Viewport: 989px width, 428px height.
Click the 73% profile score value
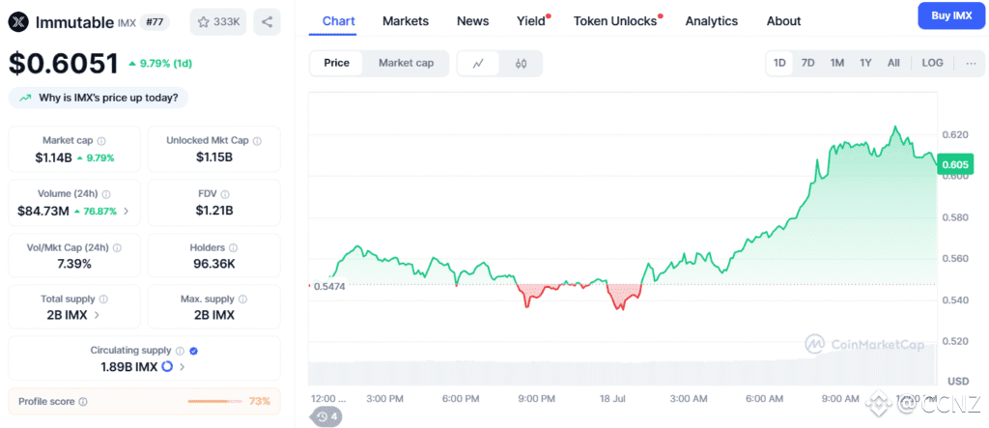(259, 402)
